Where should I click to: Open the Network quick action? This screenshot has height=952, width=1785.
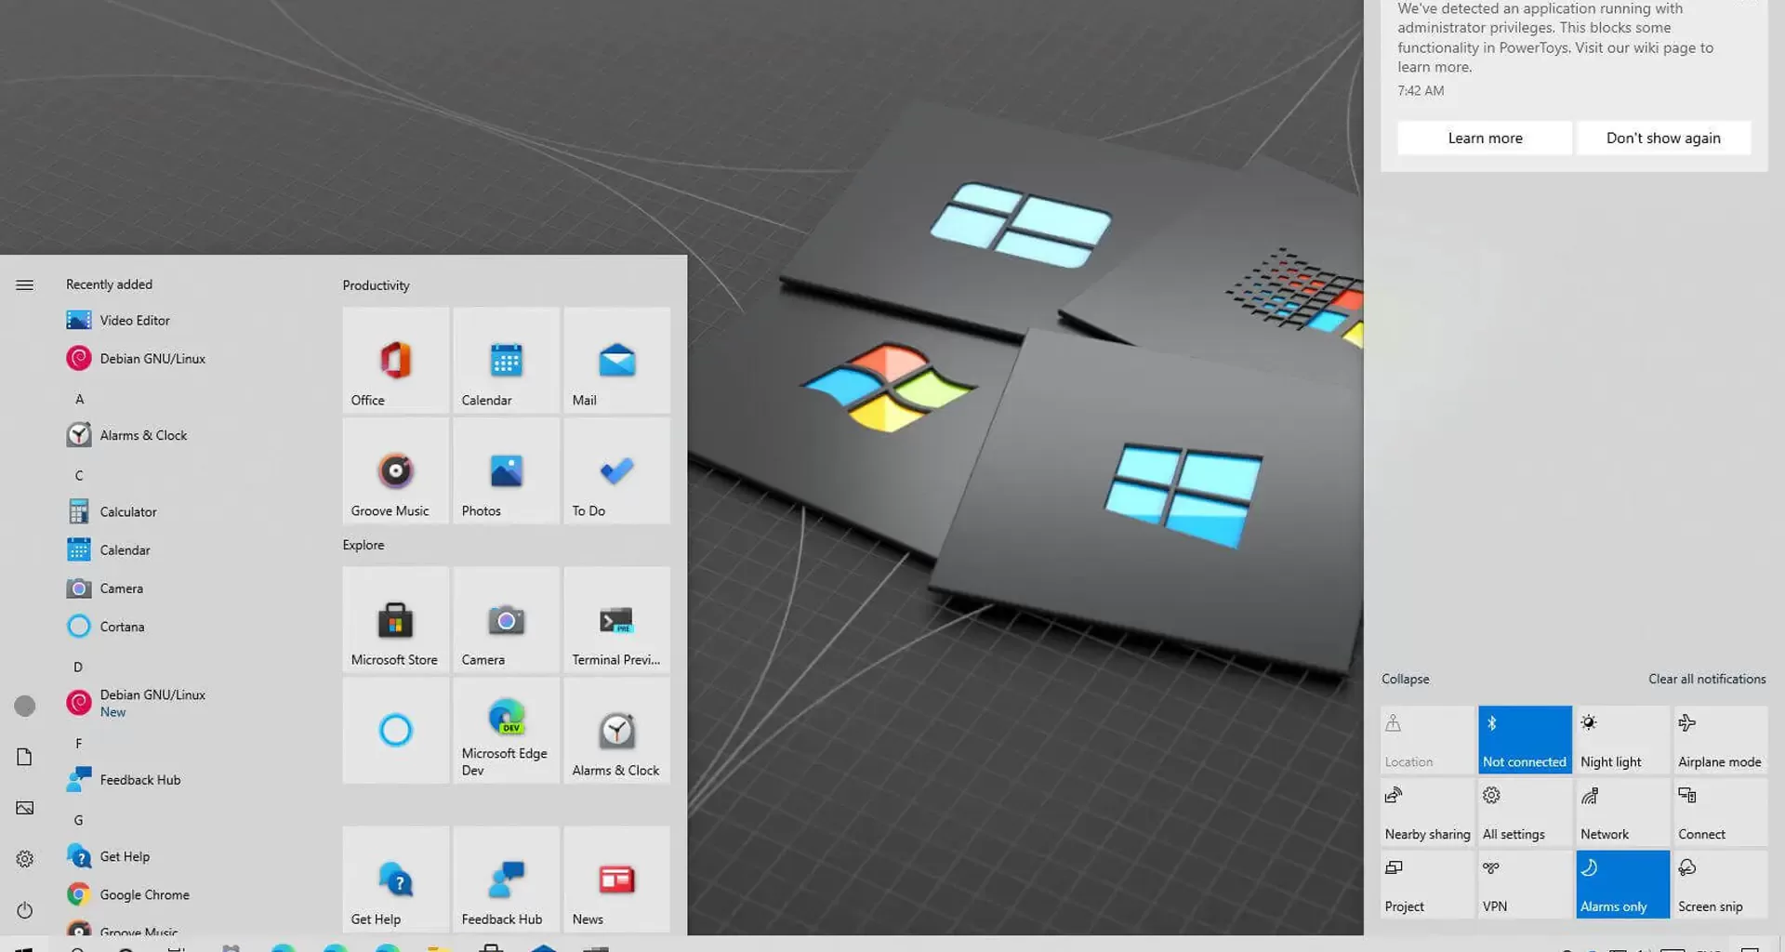click(1622, 813)
